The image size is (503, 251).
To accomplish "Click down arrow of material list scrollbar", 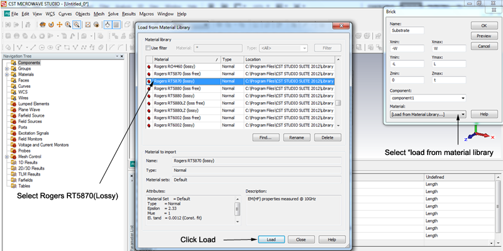I will [x=338, y=125].
